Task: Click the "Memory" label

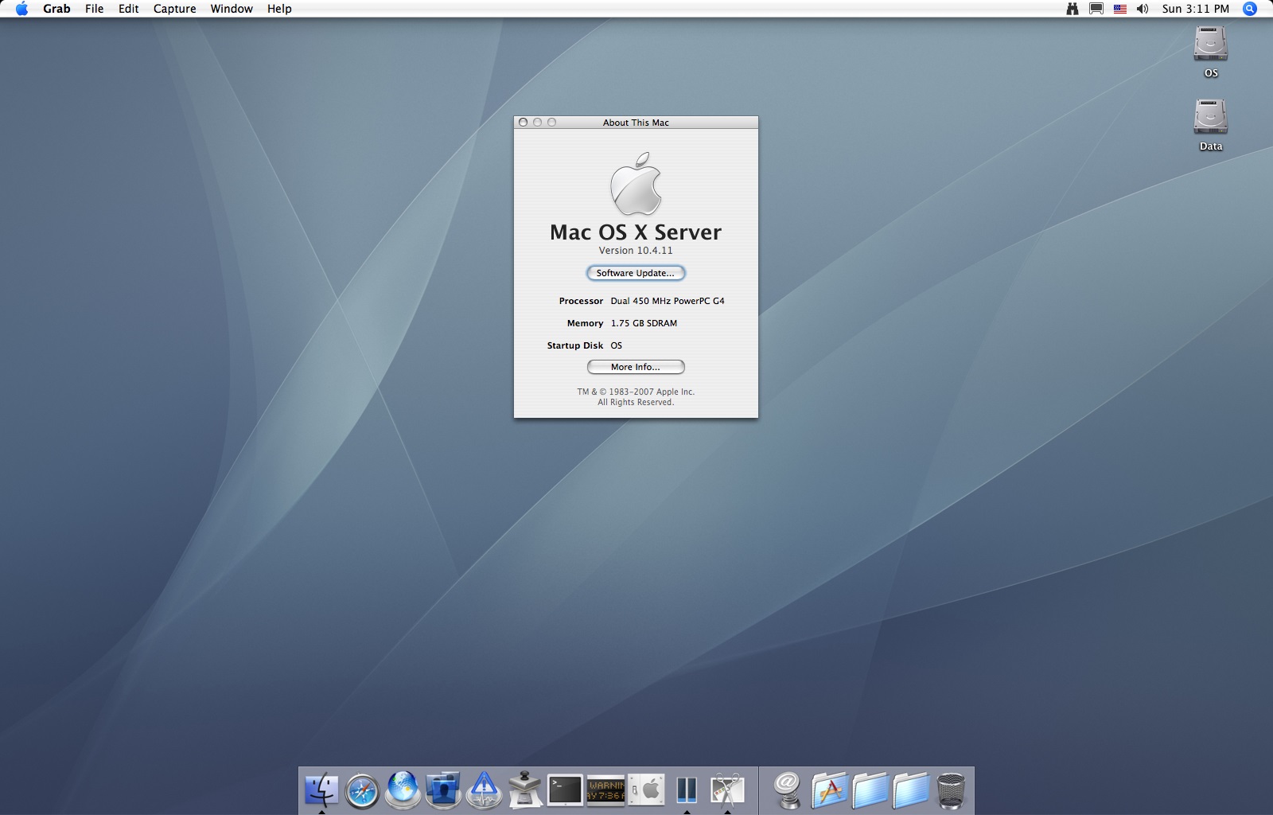Action: tap(585, 323)
